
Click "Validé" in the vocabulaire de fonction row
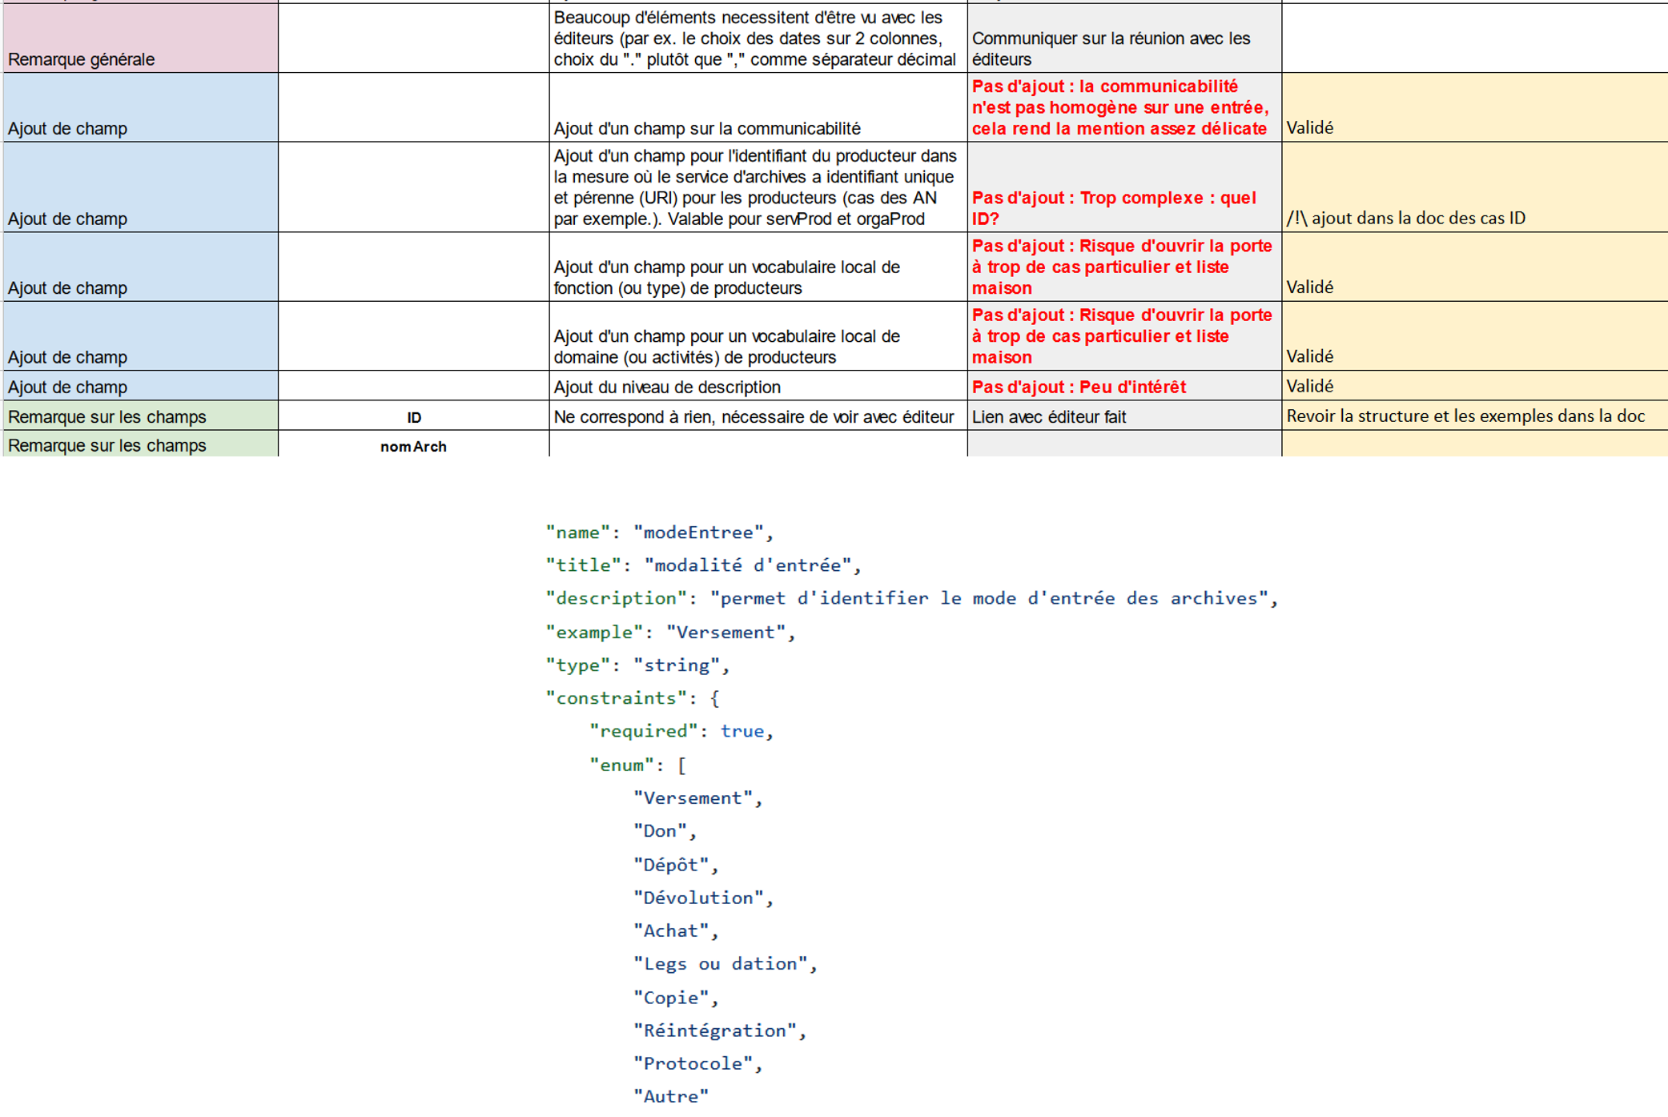[x=1474, y=267]
